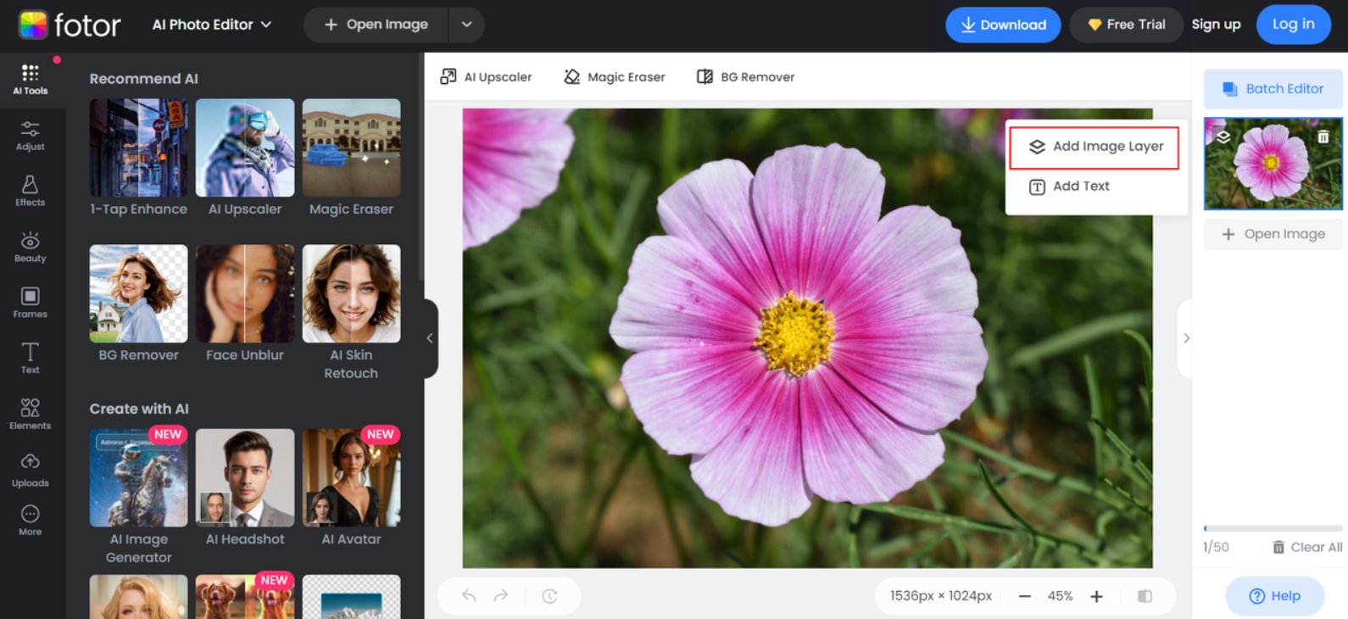This screenshot has width=1348, height=619.
Task: Click the Sign up link
Action: point(1216,25)
